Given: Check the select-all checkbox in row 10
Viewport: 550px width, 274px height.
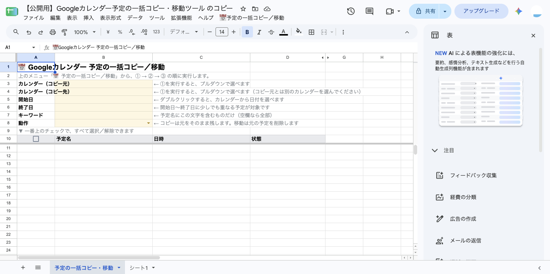Looking at the screenshot, I should tap(36, 139).
